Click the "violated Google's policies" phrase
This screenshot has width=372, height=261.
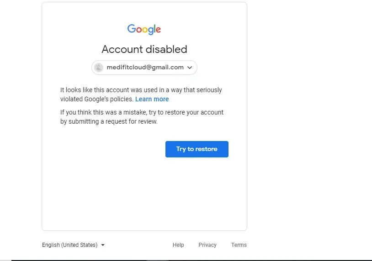(97, 99)
